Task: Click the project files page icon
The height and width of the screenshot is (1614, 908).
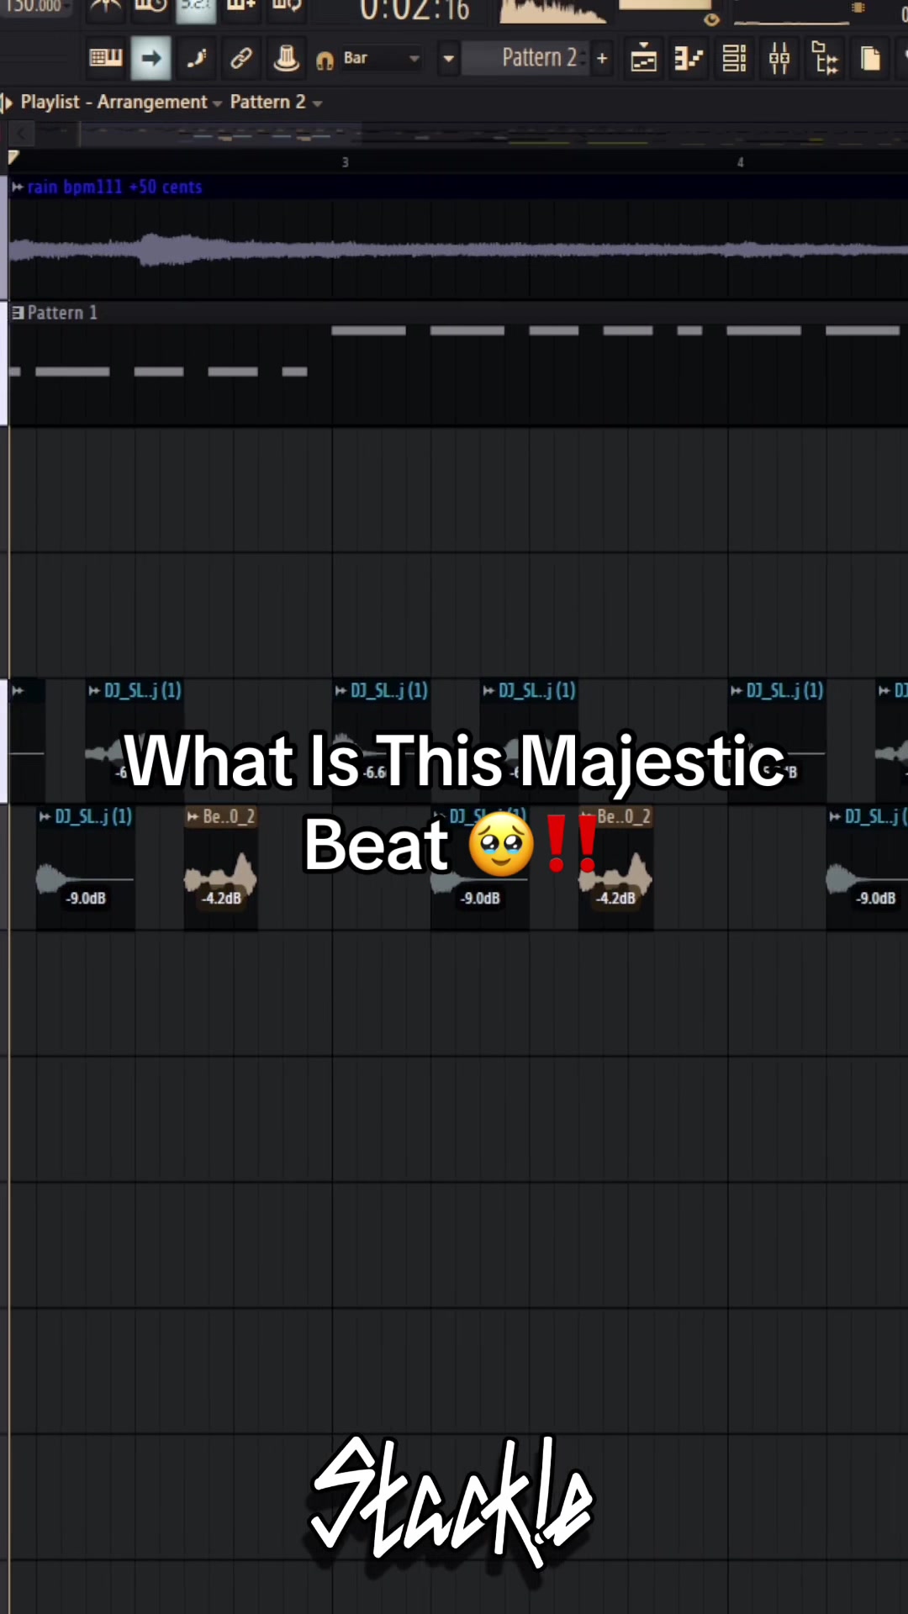Action: [870, 58]
